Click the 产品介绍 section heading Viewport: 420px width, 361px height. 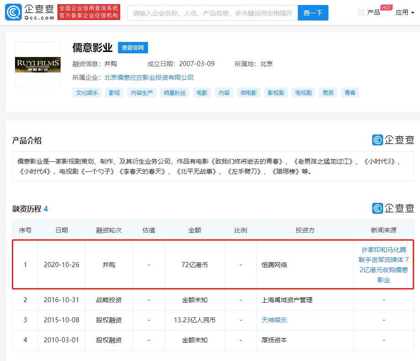[x=27, y=140]
